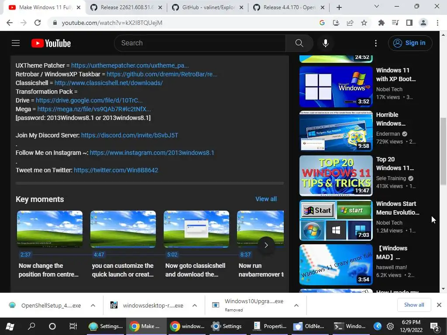Expand options for Windows10Upgra download
Image resolution: width=447 pixels, height=335 pixels.
pyautogui.click(x=296, y=305)
